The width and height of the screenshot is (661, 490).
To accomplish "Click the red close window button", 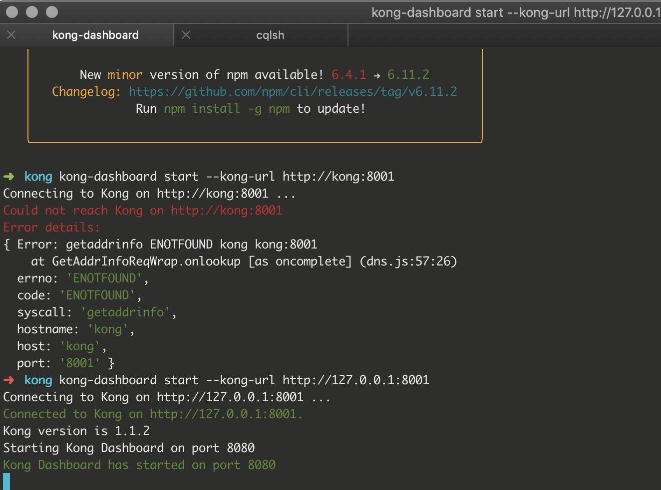I will coord(12,12).
